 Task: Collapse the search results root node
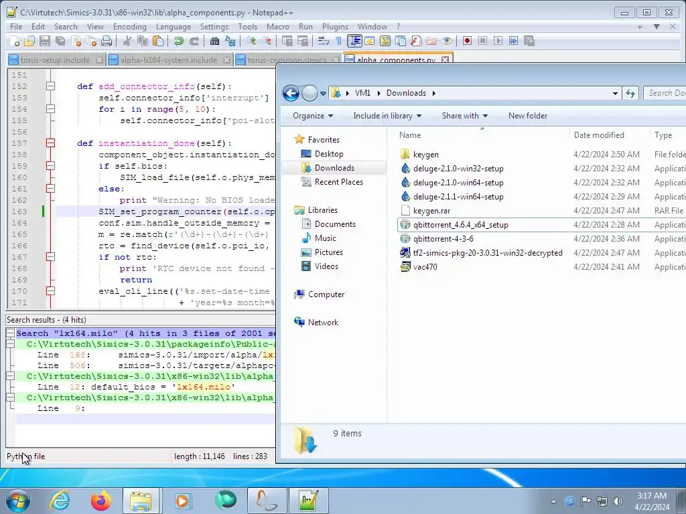[x=11, y=333]
